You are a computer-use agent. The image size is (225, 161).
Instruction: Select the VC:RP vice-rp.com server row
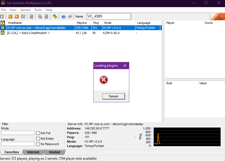(81, 28)
